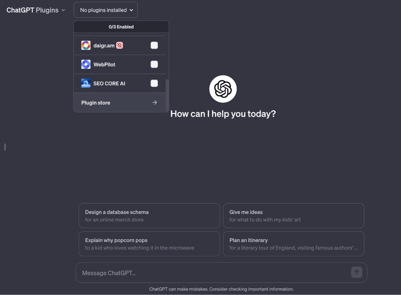Open the 0/3 Enabled plugins header
401x295 pixels.
[121, 27]
